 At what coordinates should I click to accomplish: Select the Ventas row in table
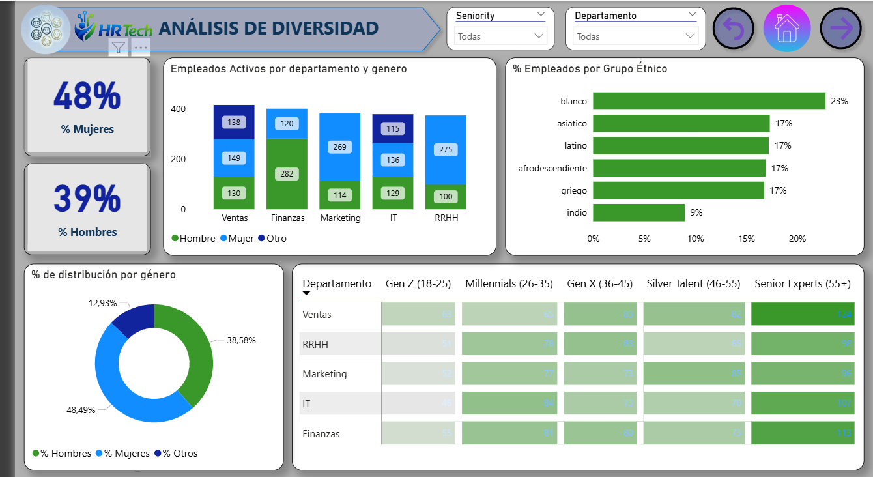577,315
